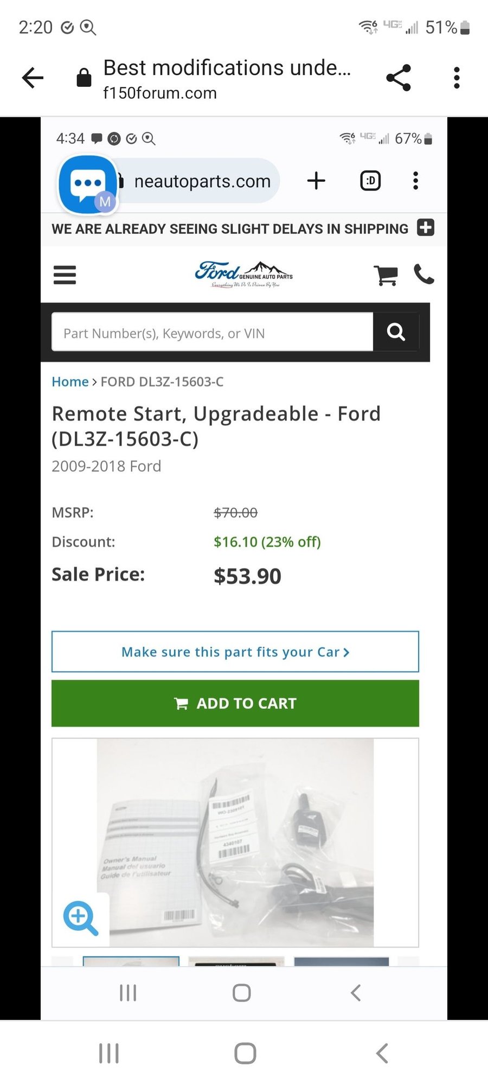This screenshot has width=488, height=1085.
Task: Expand the shipping delays banner
Action: pyautogui.click(x=426, y=228)
